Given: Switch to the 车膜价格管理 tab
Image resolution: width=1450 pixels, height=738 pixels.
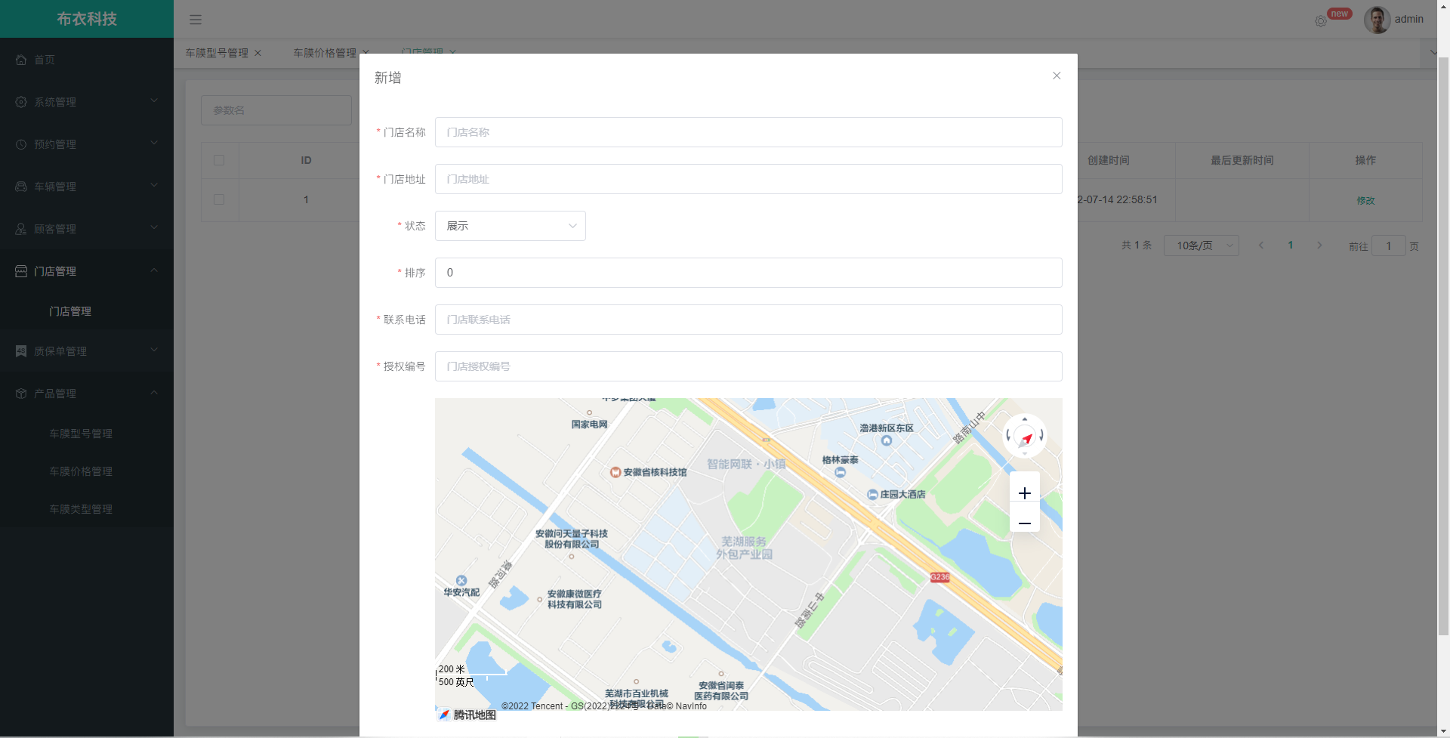Looking at the screenshot, I should (x=325, y=53).
